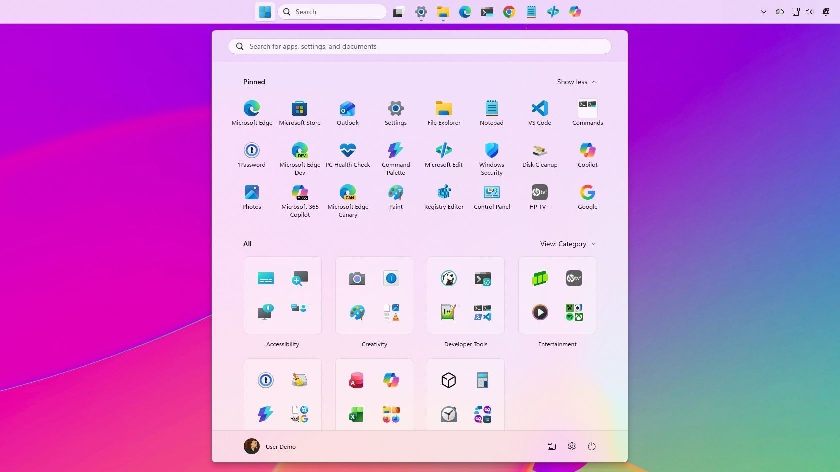840x472 pixels.
Task: Open notifications bell in system tray
Action: pyautogui.click(x=826, y=12)
